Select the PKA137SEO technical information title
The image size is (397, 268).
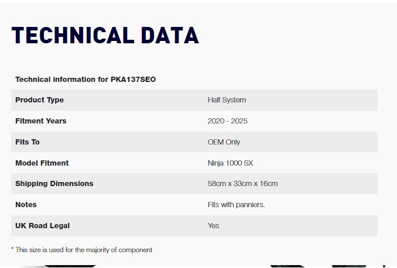click(85, 80)
